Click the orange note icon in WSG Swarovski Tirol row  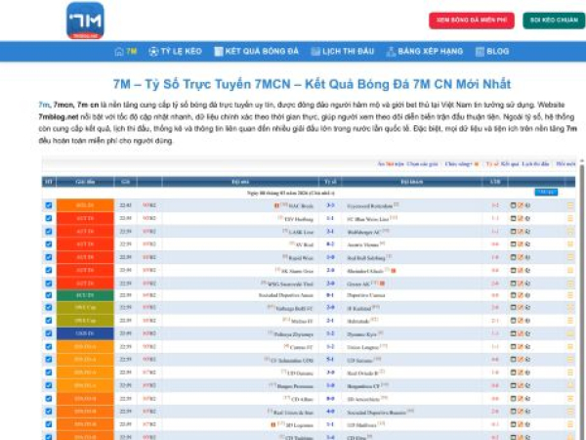click(x=521, y=284)
